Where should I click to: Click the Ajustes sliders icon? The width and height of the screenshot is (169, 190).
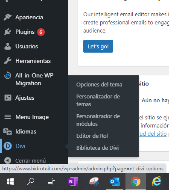point(8,98)
